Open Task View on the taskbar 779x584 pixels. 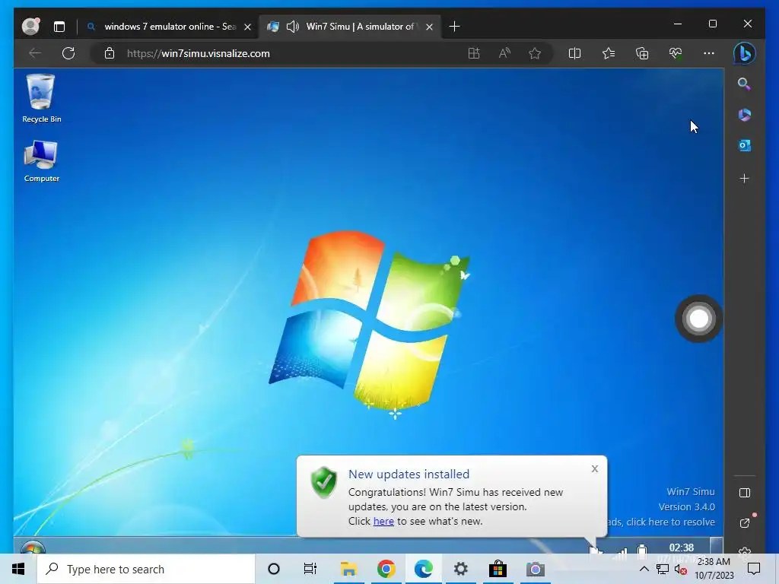310,569
